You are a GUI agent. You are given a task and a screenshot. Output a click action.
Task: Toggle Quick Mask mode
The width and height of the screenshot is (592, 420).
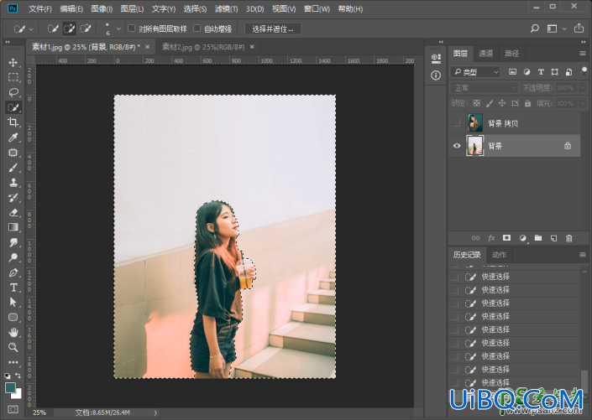tap(13, 409)
